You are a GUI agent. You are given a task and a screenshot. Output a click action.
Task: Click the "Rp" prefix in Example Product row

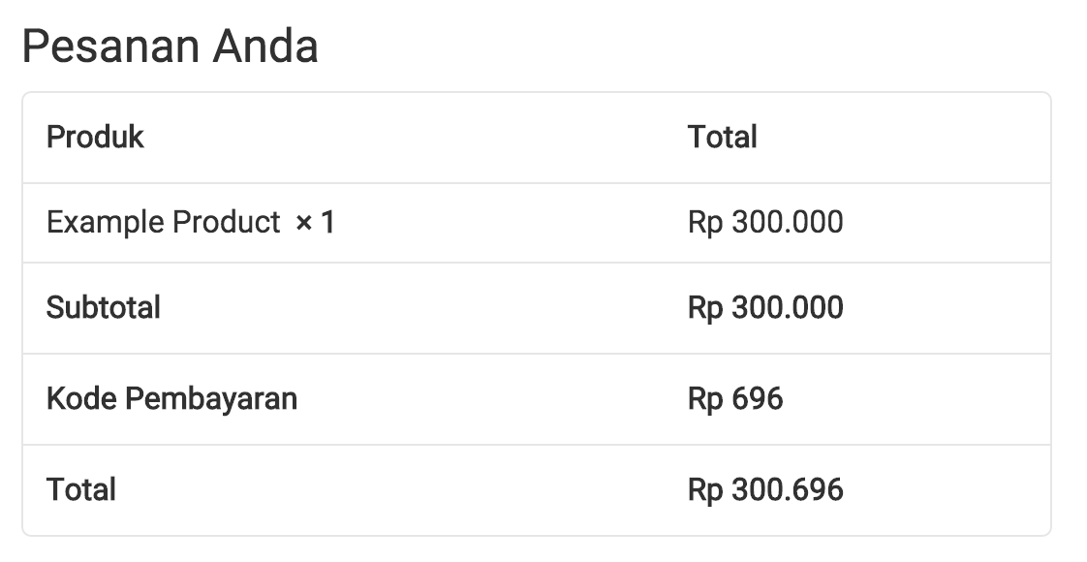(x=705, y=223)
